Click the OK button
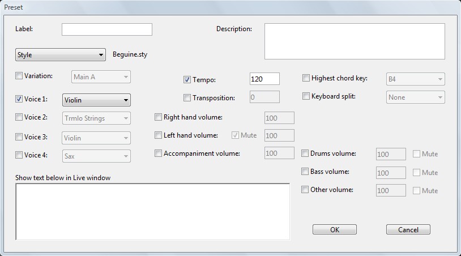This screenshot has width=461, height=256. click(334, 229)
